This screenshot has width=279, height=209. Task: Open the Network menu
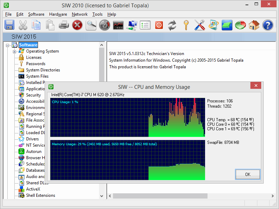coord(80,14)
